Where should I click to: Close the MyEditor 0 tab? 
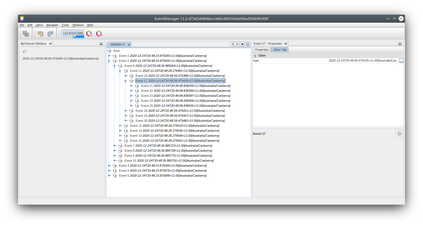click(129, 45)
